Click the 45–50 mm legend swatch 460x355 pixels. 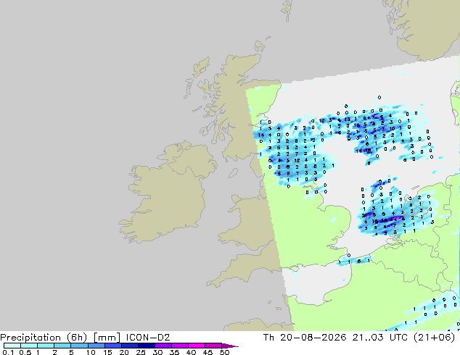(x=213, y=346)
